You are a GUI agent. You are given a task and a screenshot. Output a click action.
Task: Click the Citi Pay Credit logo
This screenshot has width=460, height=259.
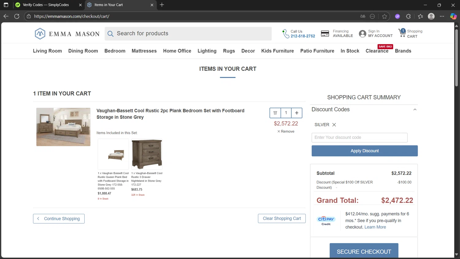pyautogui.click(x=326, y=220)
